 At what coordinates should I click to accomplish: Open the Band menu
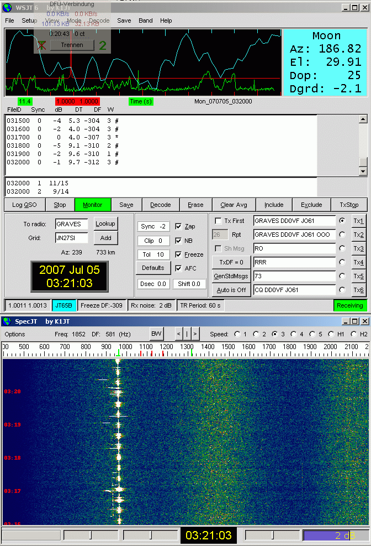point(146,20)
